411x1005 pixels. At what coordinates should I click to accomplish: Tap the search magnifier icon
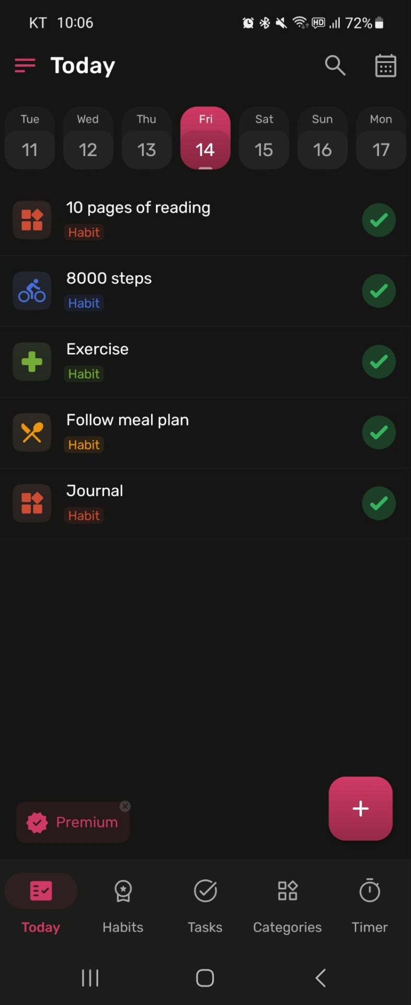pyautogui.click(x=335, y=65)
